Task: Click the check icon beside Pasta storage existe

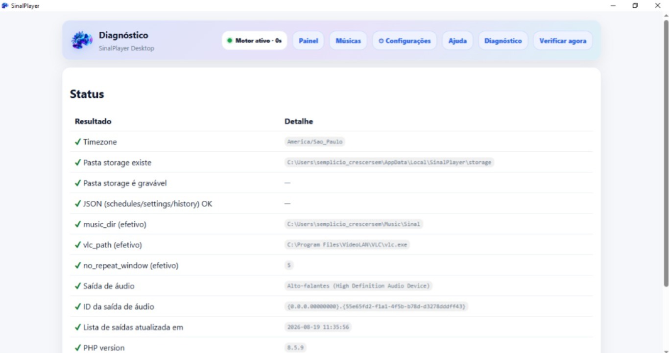Action: click(x=77, y=163)
